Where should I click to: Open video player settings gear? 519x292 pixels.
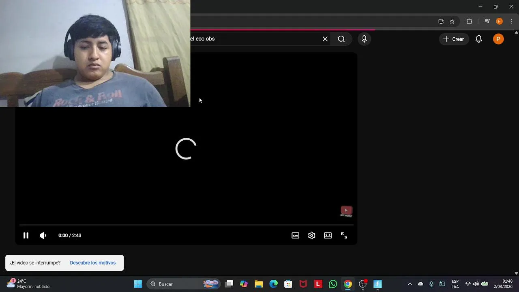click(311, 235)
